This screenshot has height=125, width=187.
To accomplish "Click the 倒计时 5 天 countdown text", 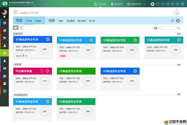I will [x=22, y=56].
